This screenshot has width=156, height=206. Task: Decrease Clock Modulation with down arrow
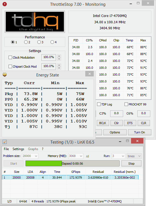pyautogui.click(x=59, y=59)
